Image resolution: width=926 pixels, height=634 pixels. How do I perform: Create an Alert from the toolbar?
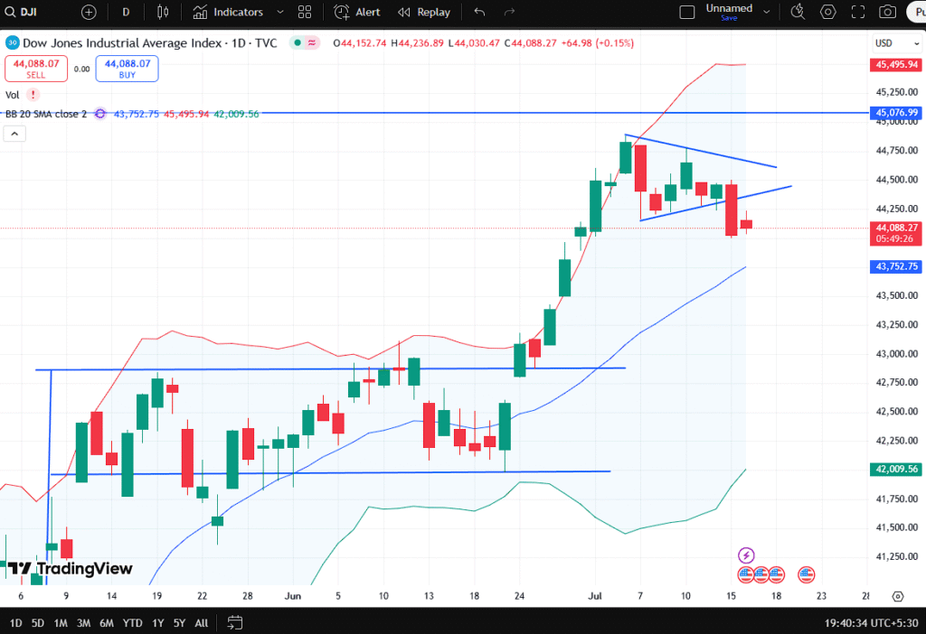(x=356, y=12)
